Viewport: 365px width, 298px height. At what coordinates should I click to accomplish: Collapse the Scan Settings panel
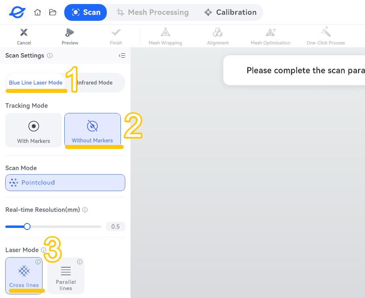click(x=122, y=56)
